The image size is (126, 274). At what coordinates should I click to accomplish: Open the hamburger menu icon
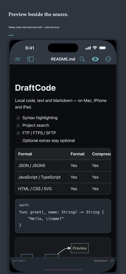pos(18,59)
